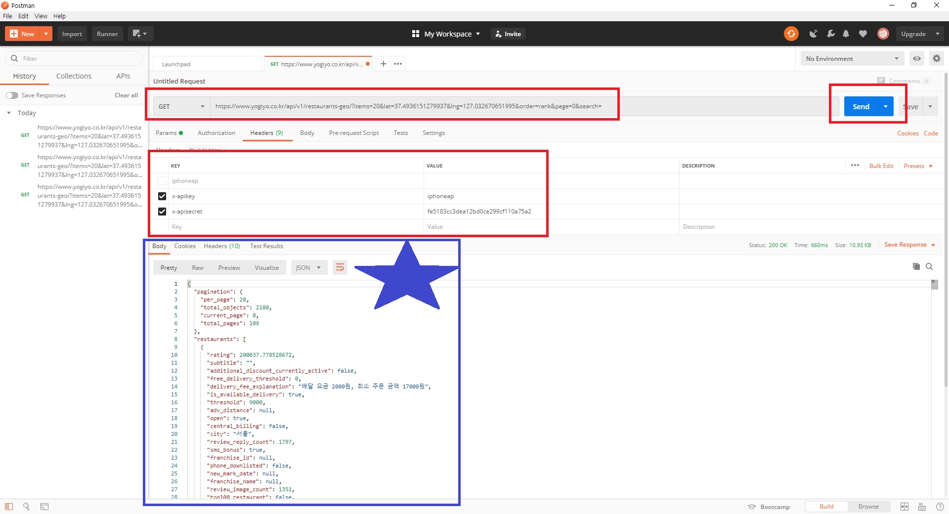This screenshot has height=514, width=949.
Task: Click the heart icon in header
Action: [x=863, y=34]
